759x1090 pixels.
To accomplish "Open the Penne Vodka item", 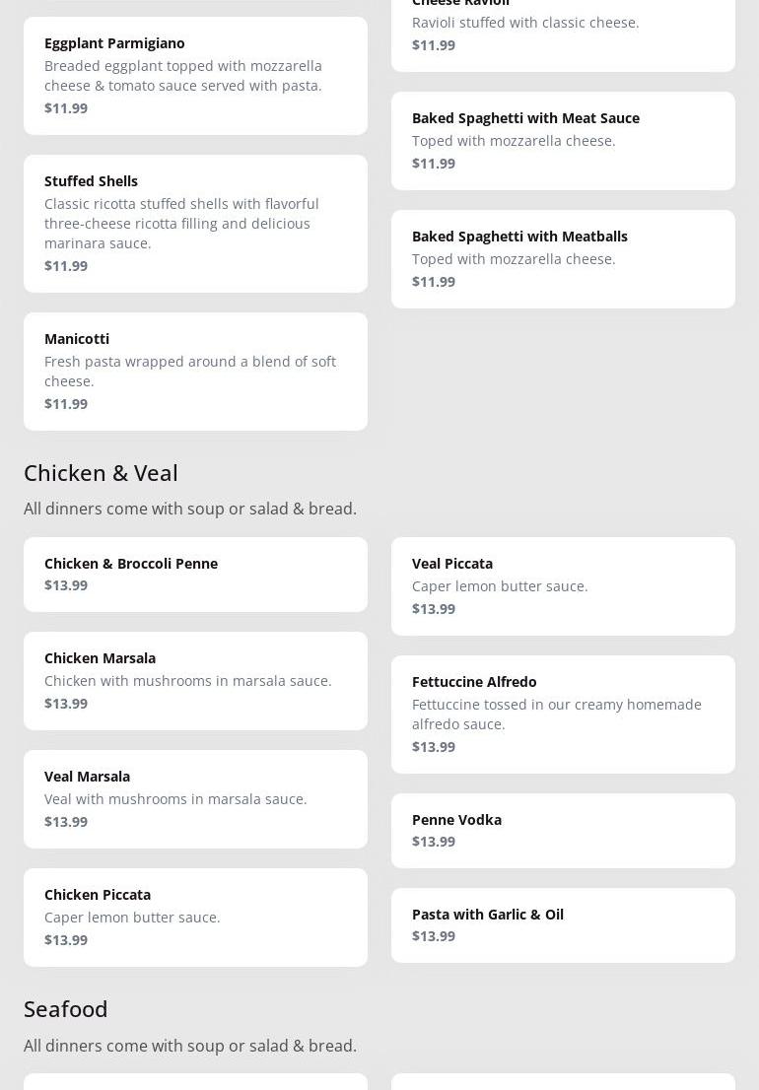I will coord(563,831).
